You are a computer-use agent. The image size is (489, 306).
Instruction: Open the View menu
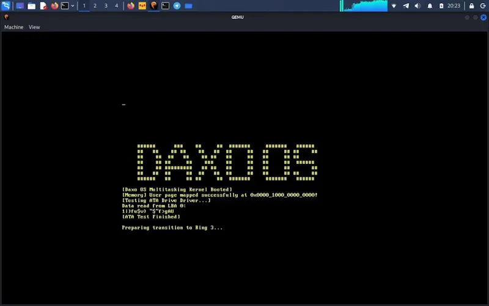pos(34,27)
